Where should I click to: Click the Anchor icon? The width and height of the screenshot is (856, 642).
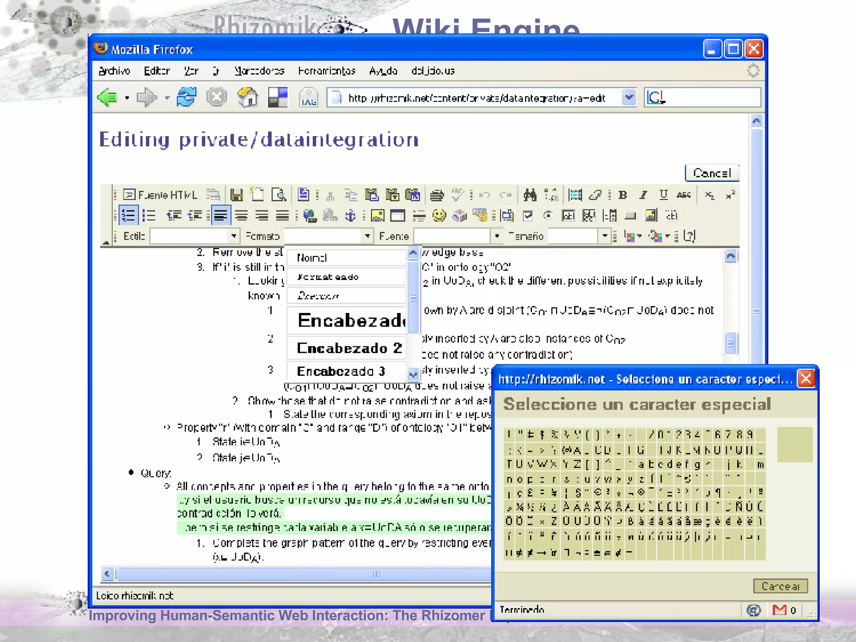click(x=350, y=216)
